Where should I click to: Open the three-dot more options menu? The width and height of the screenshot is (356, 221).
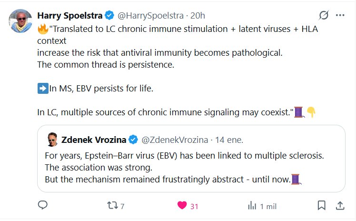tap(340, 15)
